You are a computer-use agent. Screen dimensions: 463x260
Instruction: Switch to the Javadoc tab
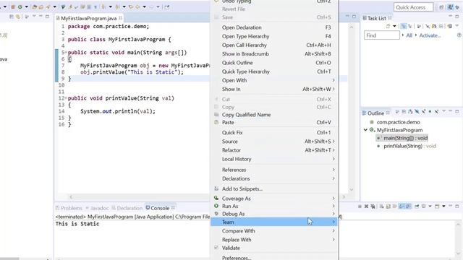click(97, 208)
